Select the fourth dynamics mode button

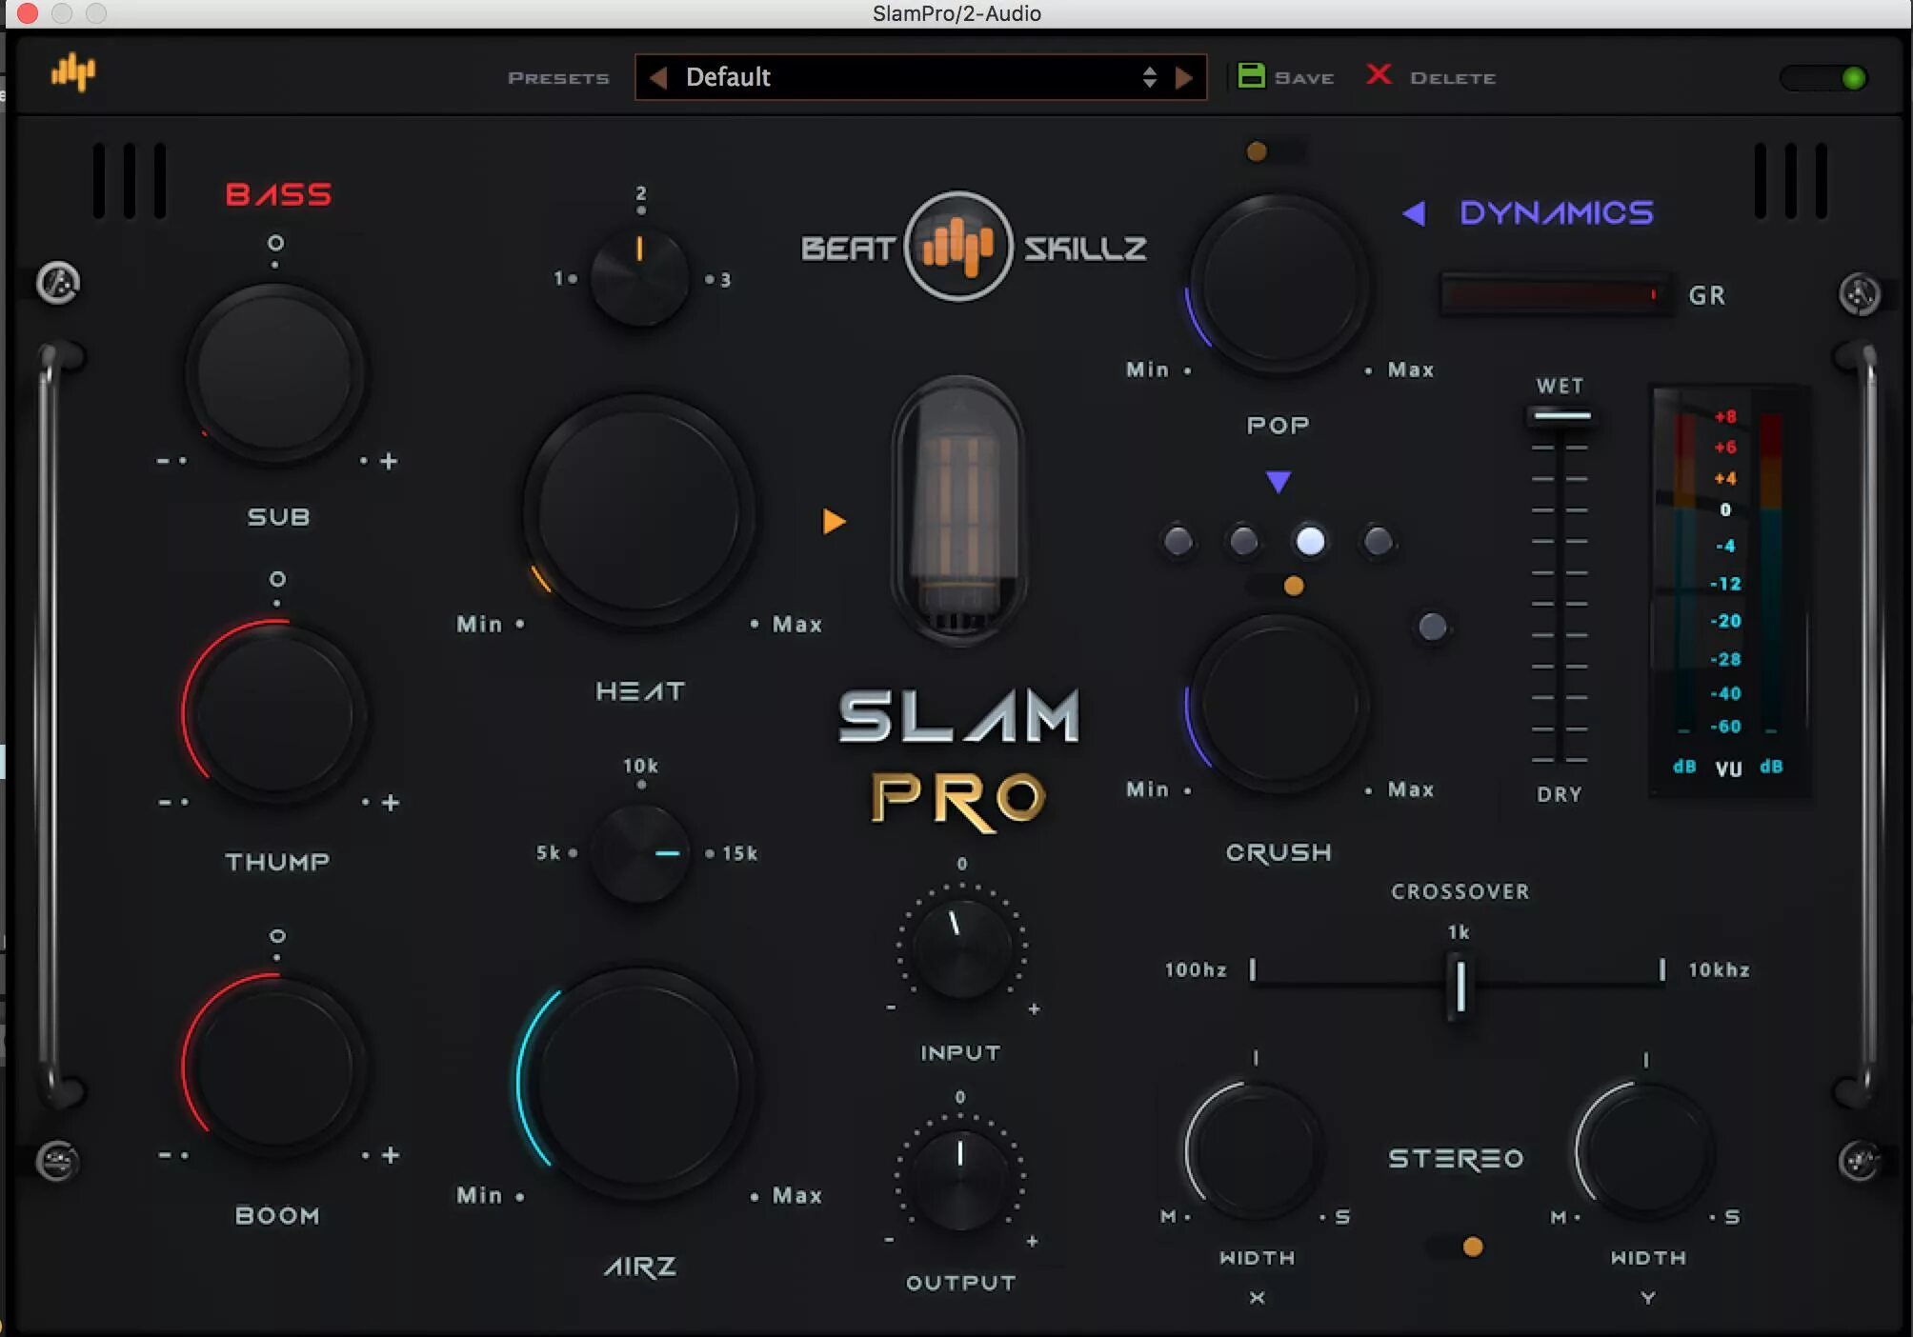point(1378,541)
